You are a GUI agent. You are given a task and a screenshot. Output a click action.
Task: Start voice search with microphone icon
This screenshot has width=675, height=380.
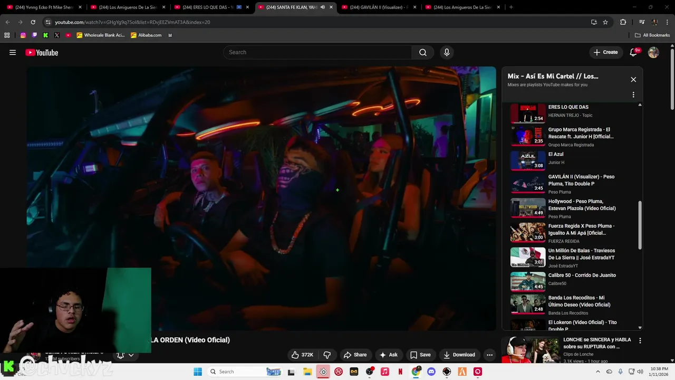pyautogui.click(x=447, y=52)
